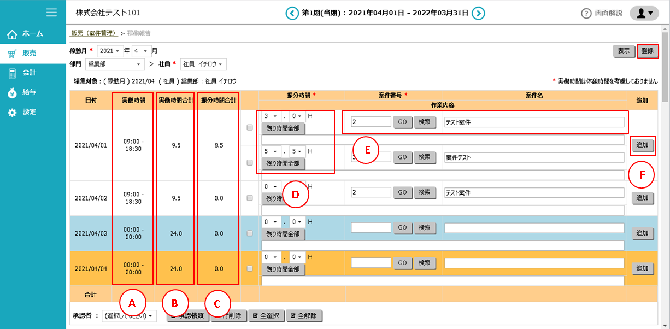Tick the checkbox for the 2021/04/04 row
Screen dimensions: 670x329
click(250, 268)
